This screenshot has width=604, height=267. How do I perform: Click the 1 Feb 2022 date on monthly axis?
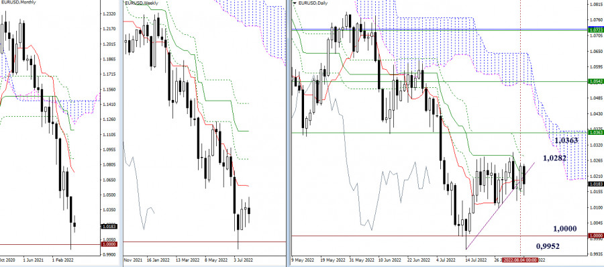[x=62, y=260]
